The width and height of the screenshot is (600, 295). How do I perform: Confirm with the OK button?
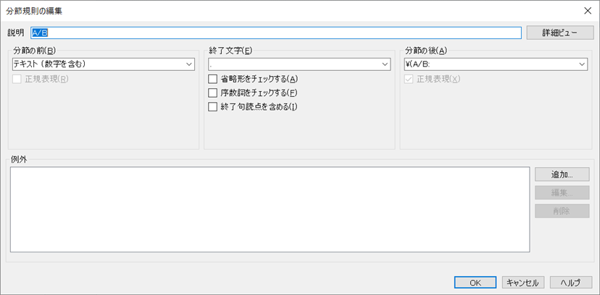coord(475,283)
